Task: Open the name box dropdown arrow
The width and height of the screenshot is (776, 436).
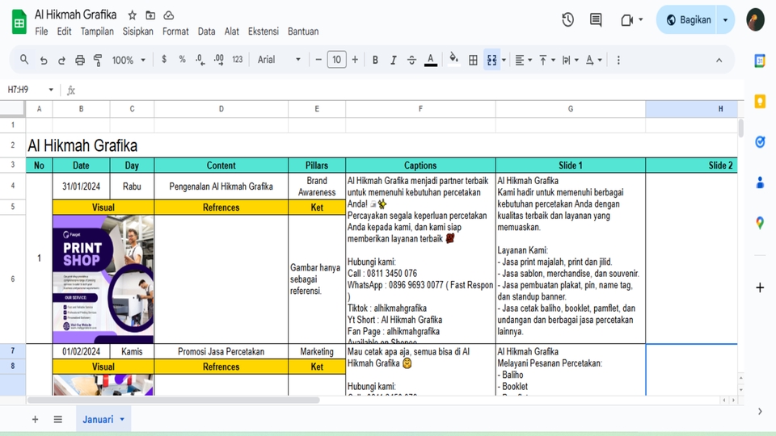Action: pos(51,90)
